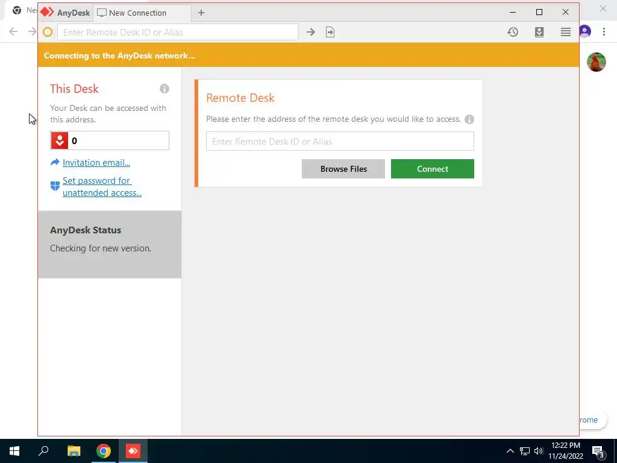Image resolution: width=617 pixels, height=463 pixels.
Task: Click the AnyDesk taskbar icon
Action: coord(133,451)
